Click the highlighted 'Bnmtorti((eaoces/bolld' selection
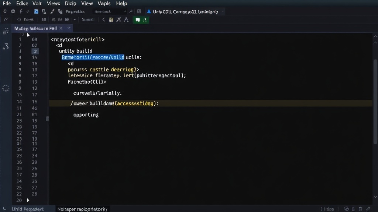This screenshot has width=378, height=212. pyautogui.click(x=93, y=57)
